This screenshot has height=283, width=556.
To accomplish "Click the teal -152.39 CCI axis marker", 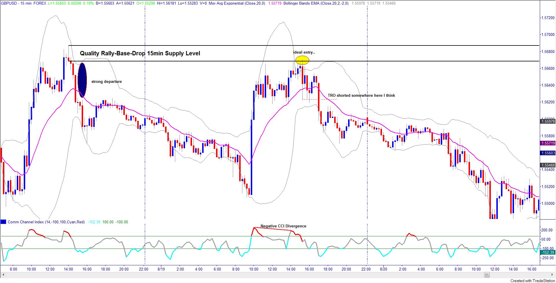I will [548, 252].
